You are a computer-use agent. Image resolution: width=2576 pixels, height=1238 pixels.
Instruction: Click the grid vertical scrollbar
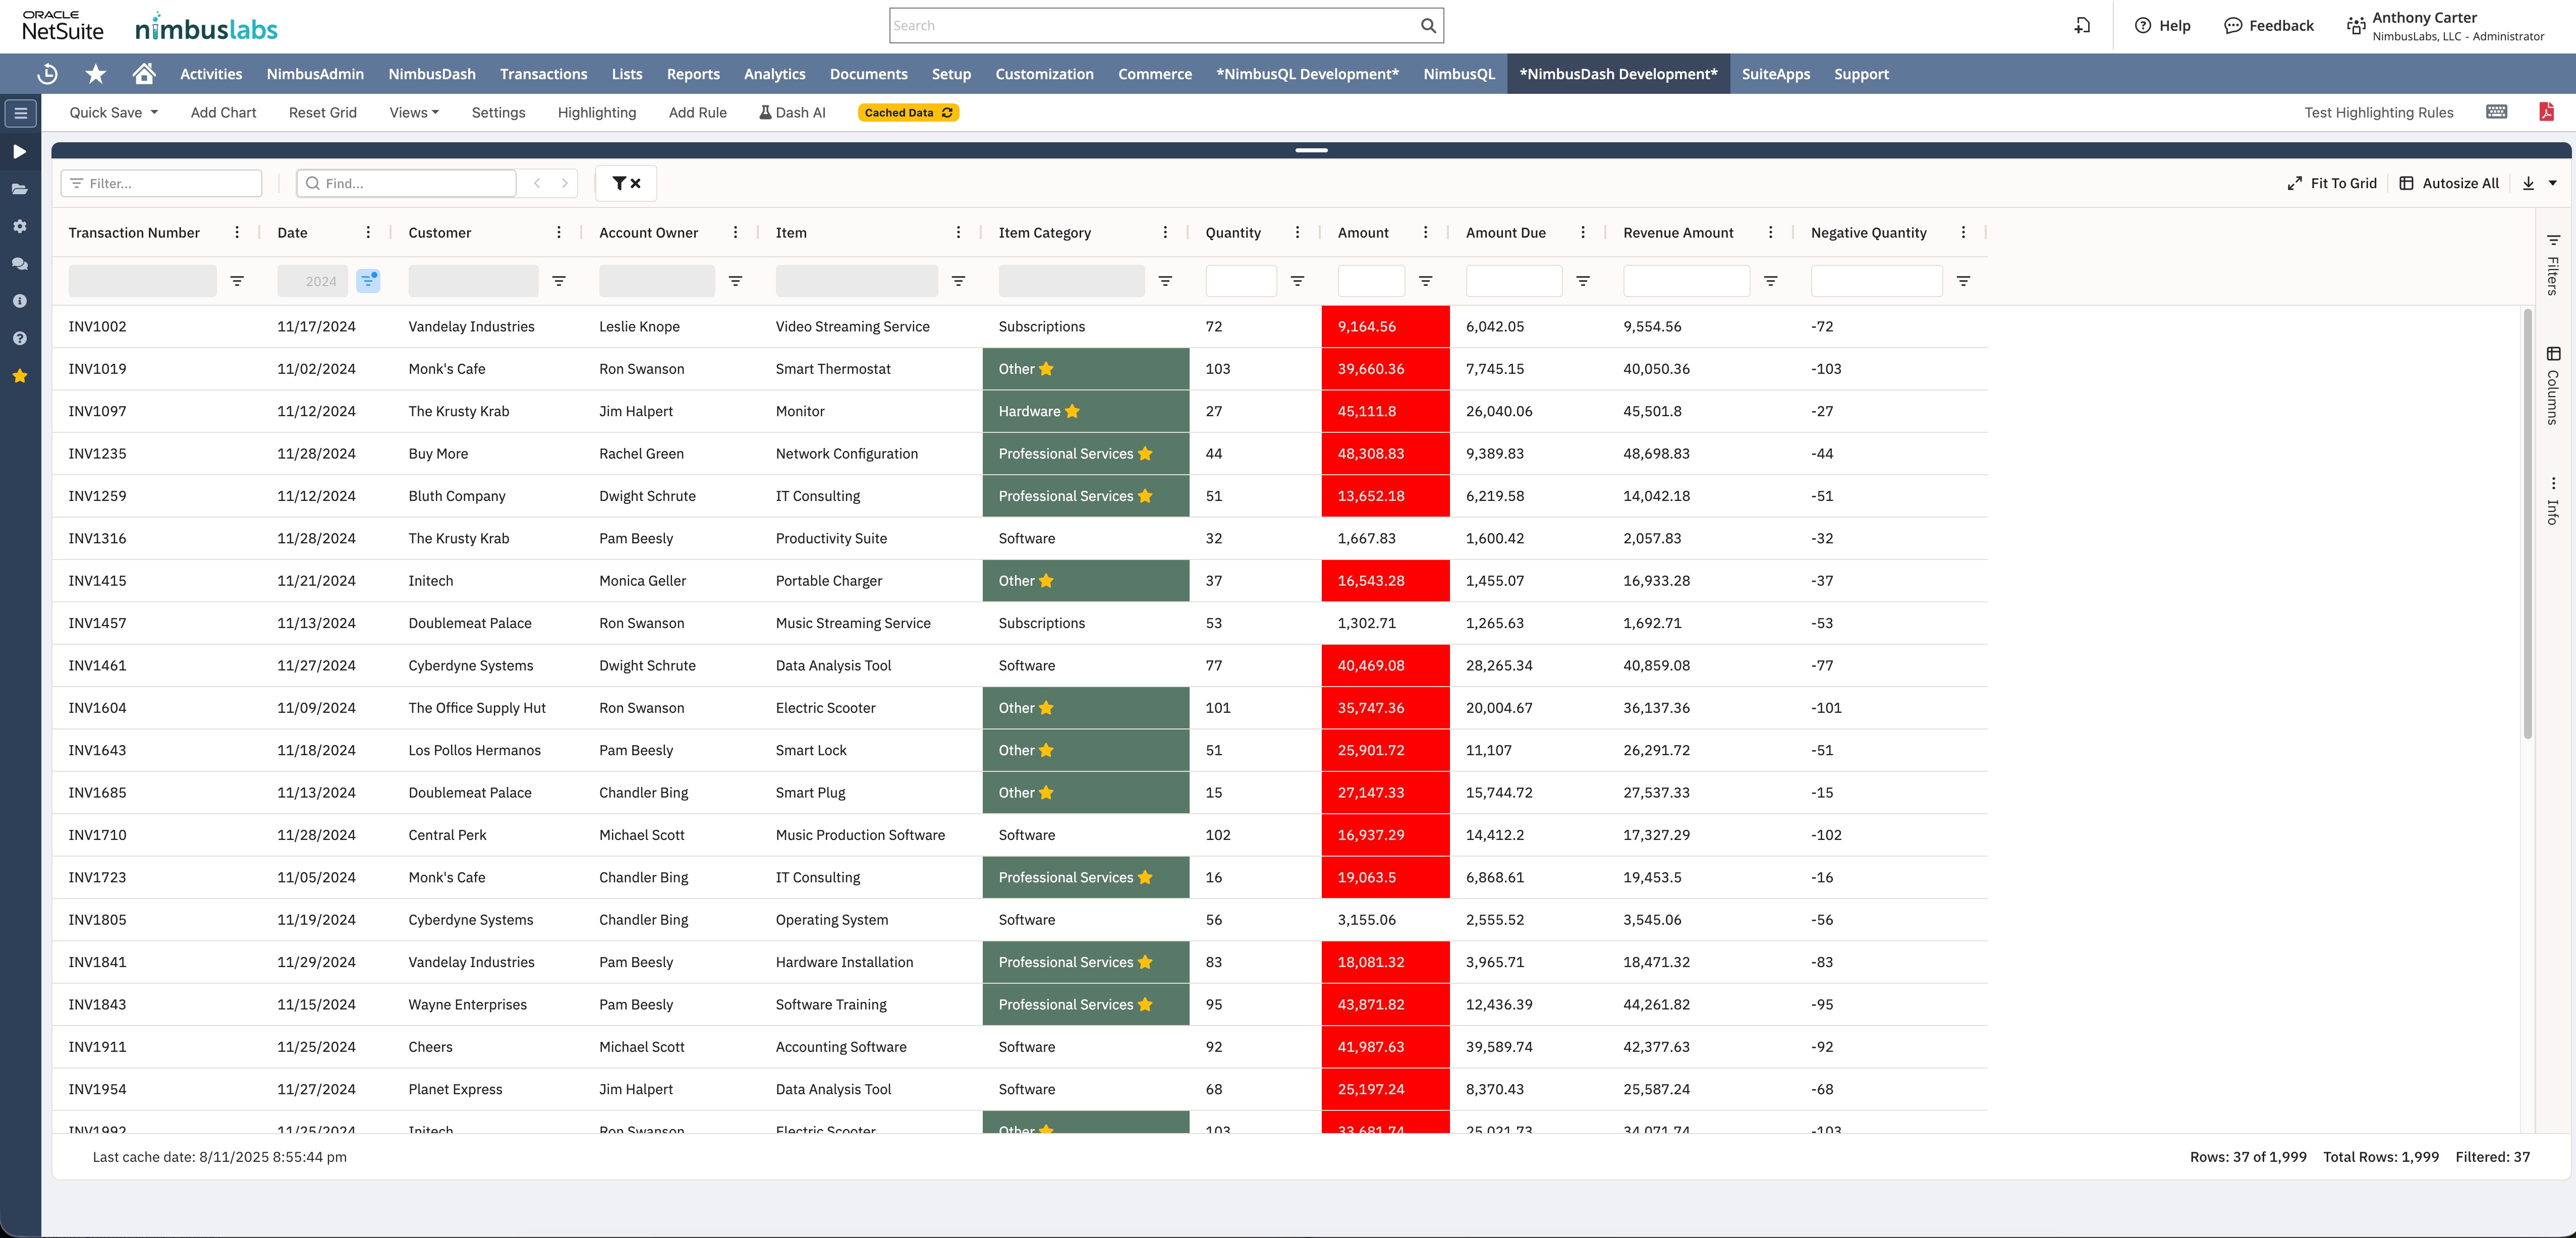pos(2527,525)
